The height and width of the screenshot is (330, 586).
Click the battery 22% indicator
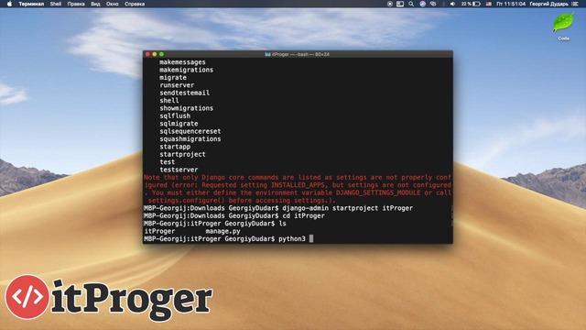(471, 4)
